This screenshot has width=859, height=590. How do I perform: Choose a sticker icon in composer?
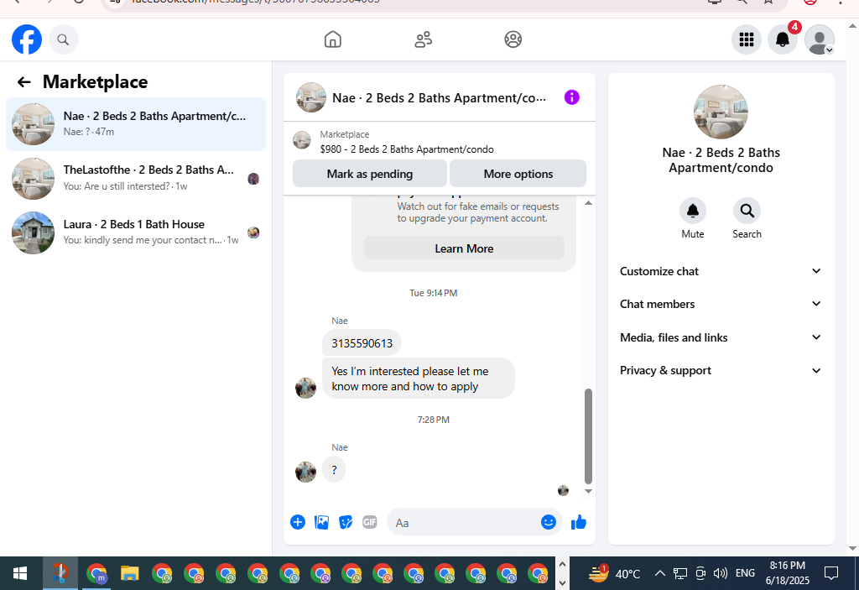(346, 522)
